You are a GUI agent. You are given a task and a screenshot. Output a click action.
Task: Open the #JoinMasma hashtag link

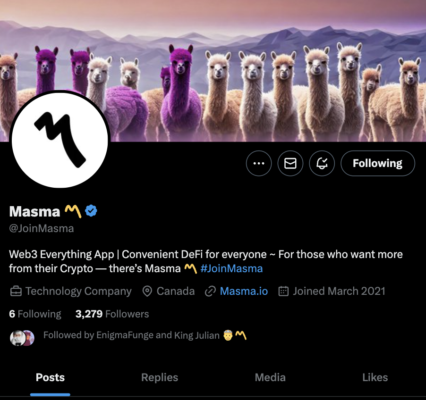(x=231, y=268)
